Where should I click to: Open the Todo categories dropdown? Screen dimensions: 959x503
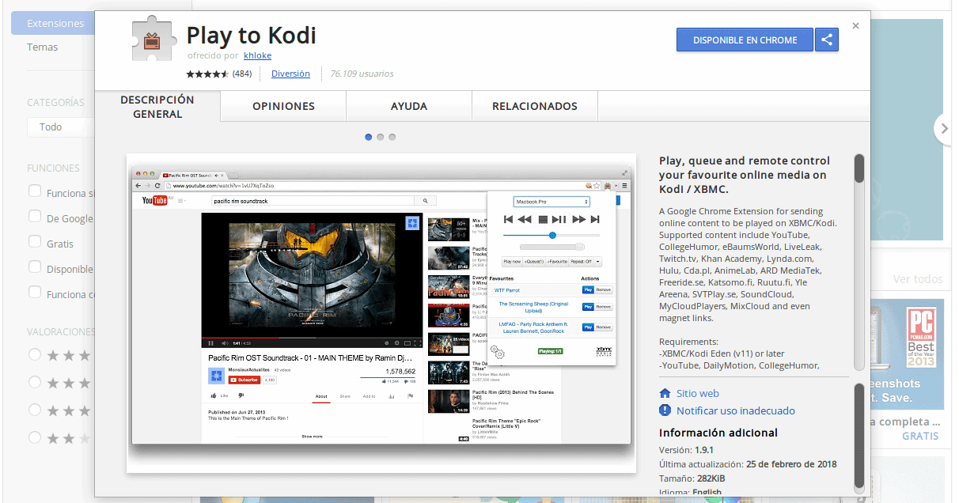(60, 127)
